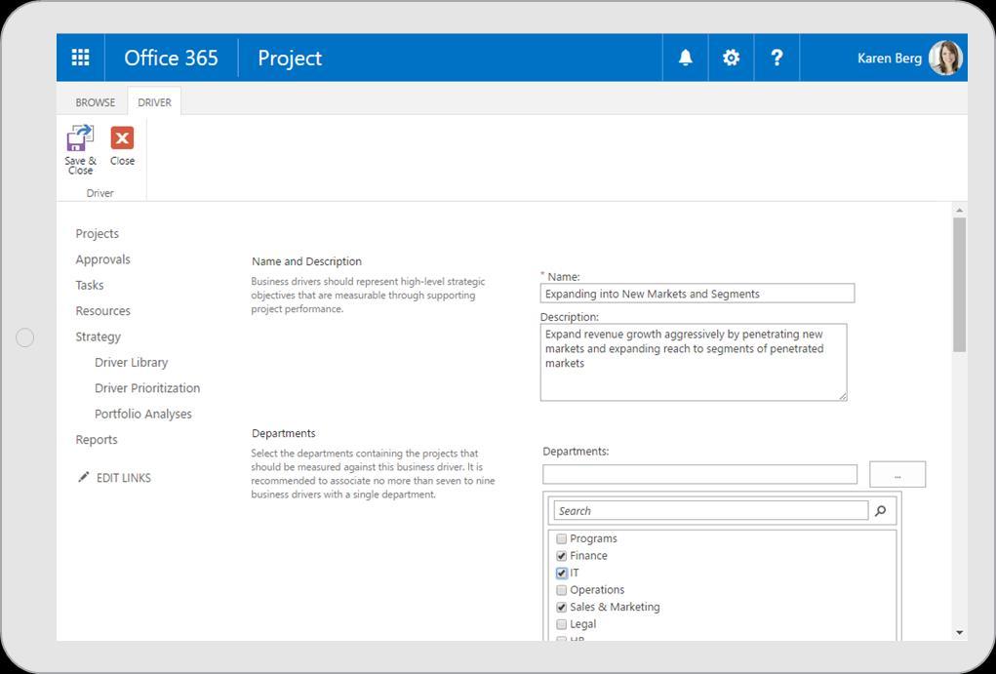Image resolution: width=996 pixels, height=674 pixels.
Task: Switch to the BROWSE tab
Action: pyautogui.click(x=96, y=102)
